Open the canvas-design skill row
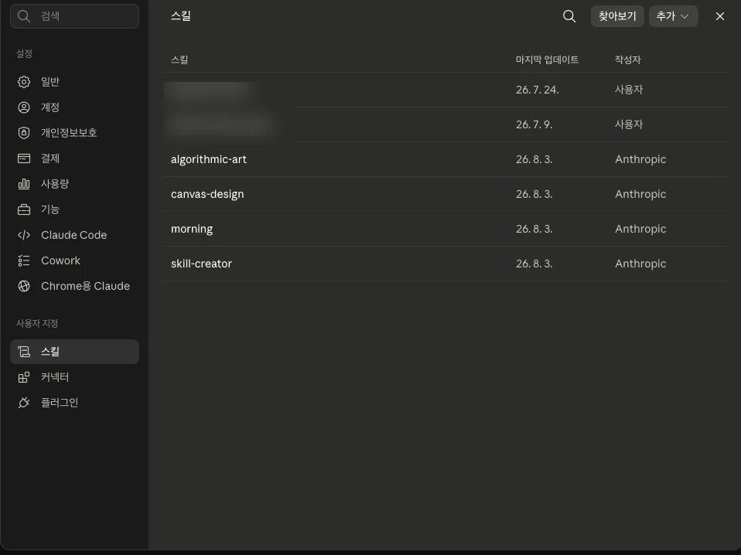 446,194
